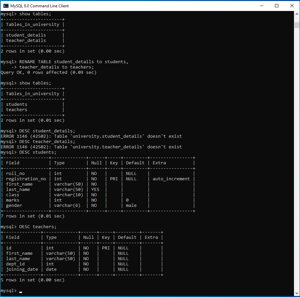The width and height of the screenshot is (300, 297).
Task: Click the joining_date field in teachers table
Action: click(22, 269)
